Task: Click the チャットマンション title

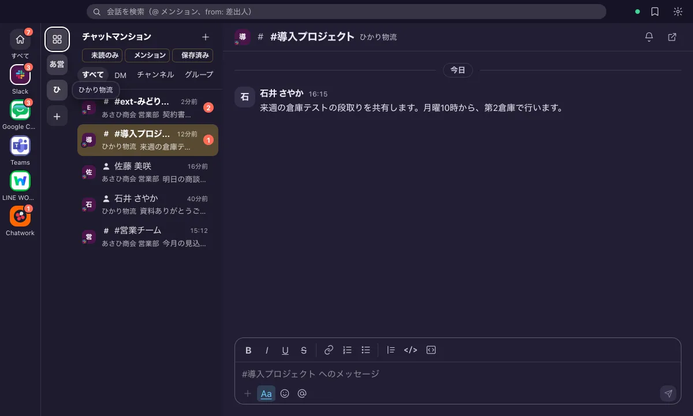Action: coord(117,37)
